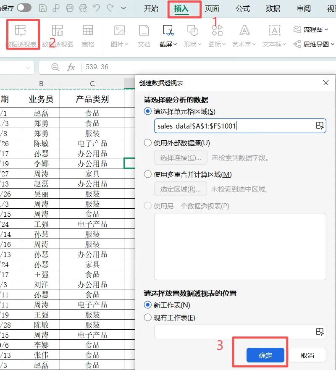Open the 开始 ribbon tab
Screen dimensions: 336x370
click(151, 8)
